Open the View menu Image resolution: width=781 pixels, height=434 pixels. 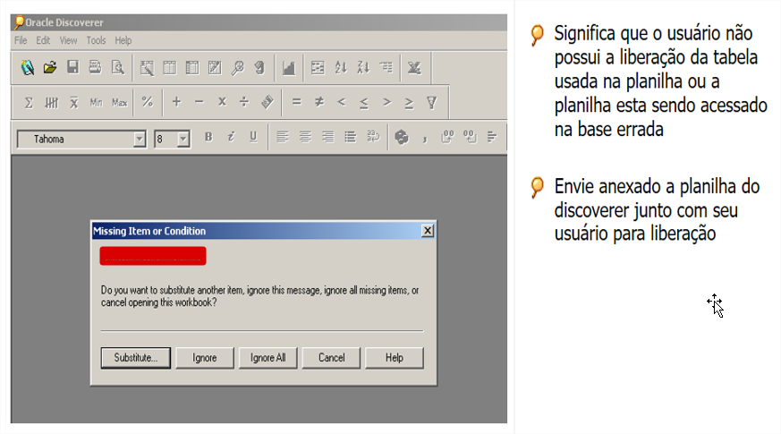click(68, 40)
